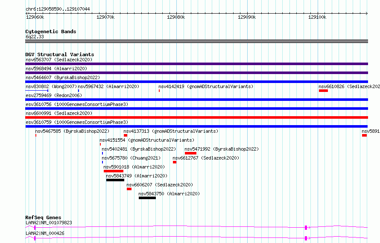Click the DGV Structural Variants track title
Viewport: 380px width, 243px height.
pos(60,54)
